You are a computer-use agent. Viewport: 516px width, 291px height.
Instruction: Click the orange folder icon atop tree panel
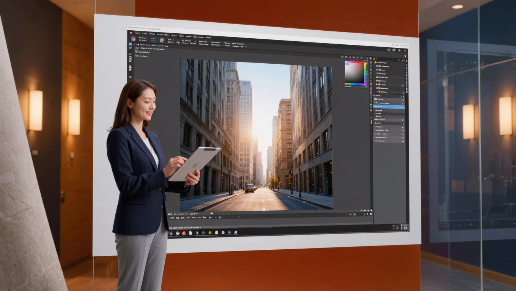(376, 62)
